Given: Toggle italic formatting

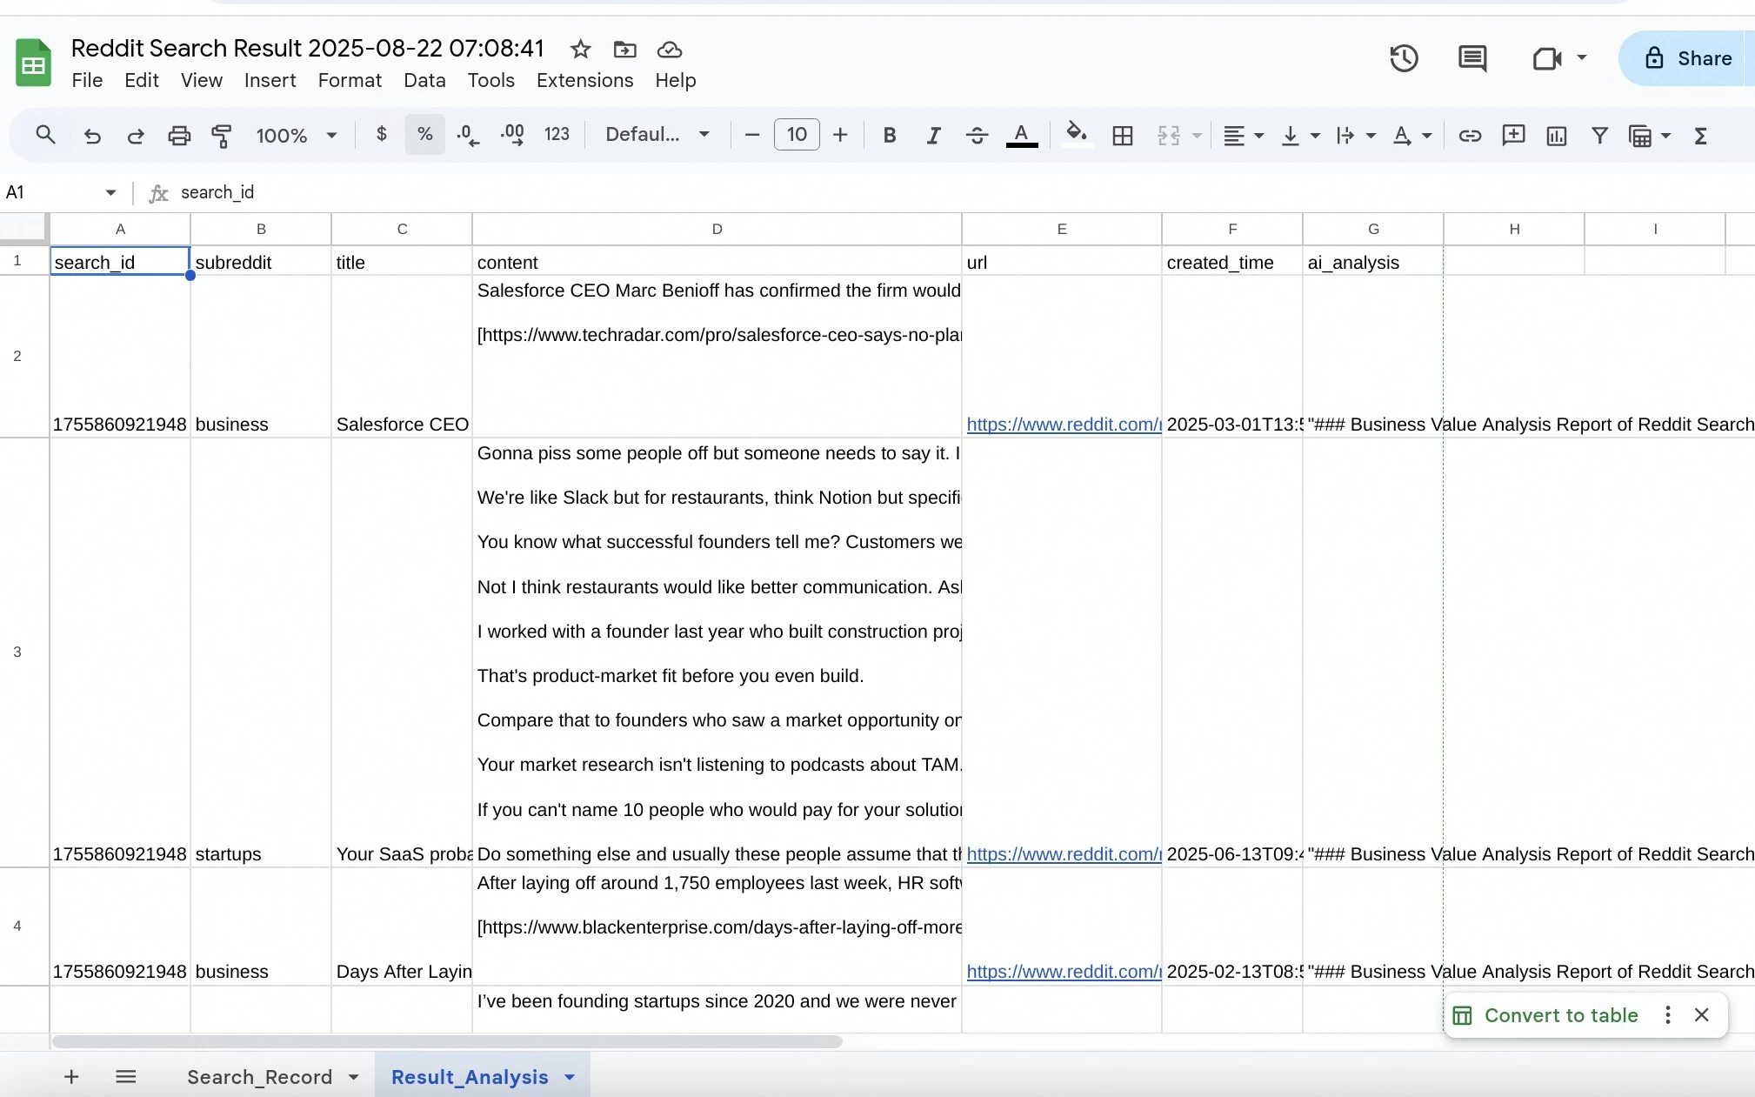Looking at the screenshot, I should pyautogui.click(x=933, y=135).
